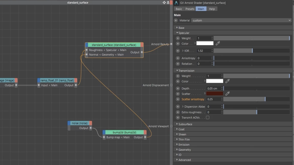Enable the Transmit AOVs checkbox

208,117
